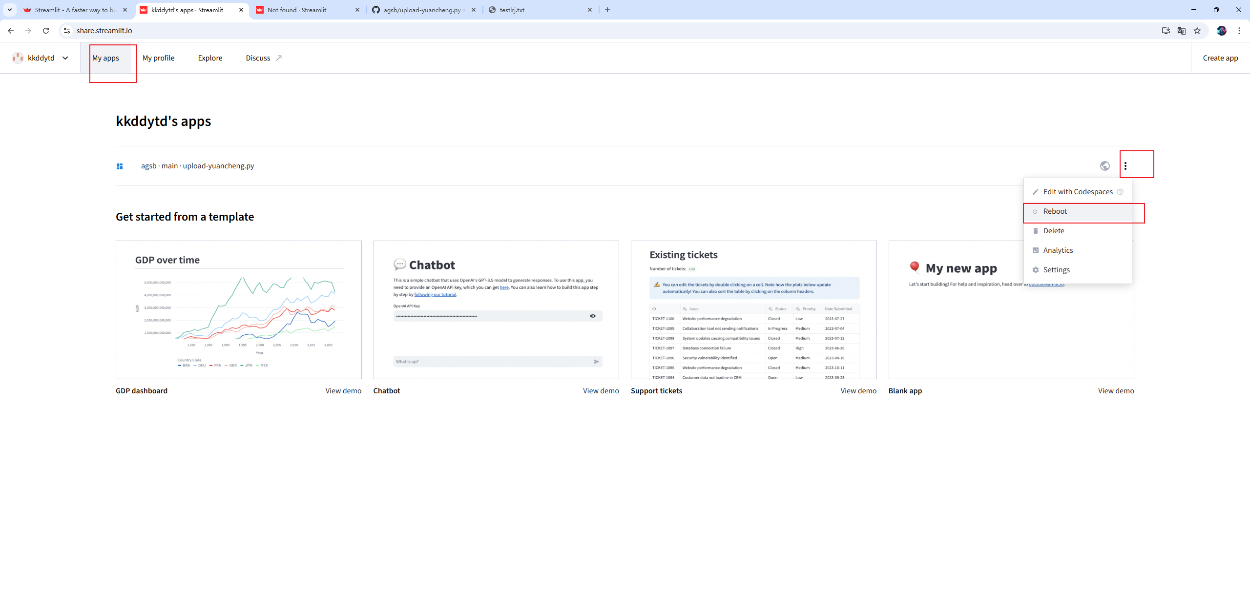Close the kkddytd's apps browser tab
The height and width of the screenshot is (610, 1250).
point(241,10)
